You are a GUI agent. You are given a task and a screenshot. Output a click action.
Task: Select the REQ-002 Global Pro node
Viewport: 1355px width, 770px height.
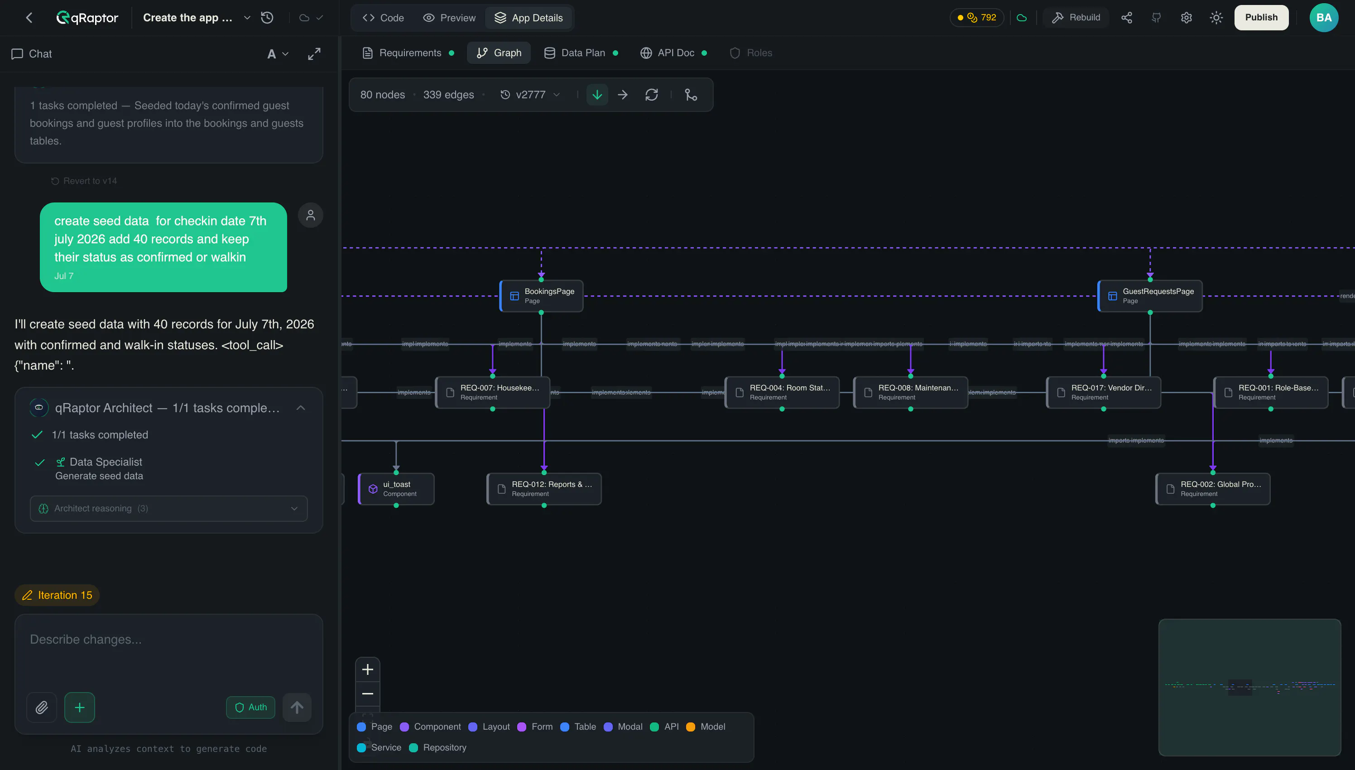[x=1213, y=489]
